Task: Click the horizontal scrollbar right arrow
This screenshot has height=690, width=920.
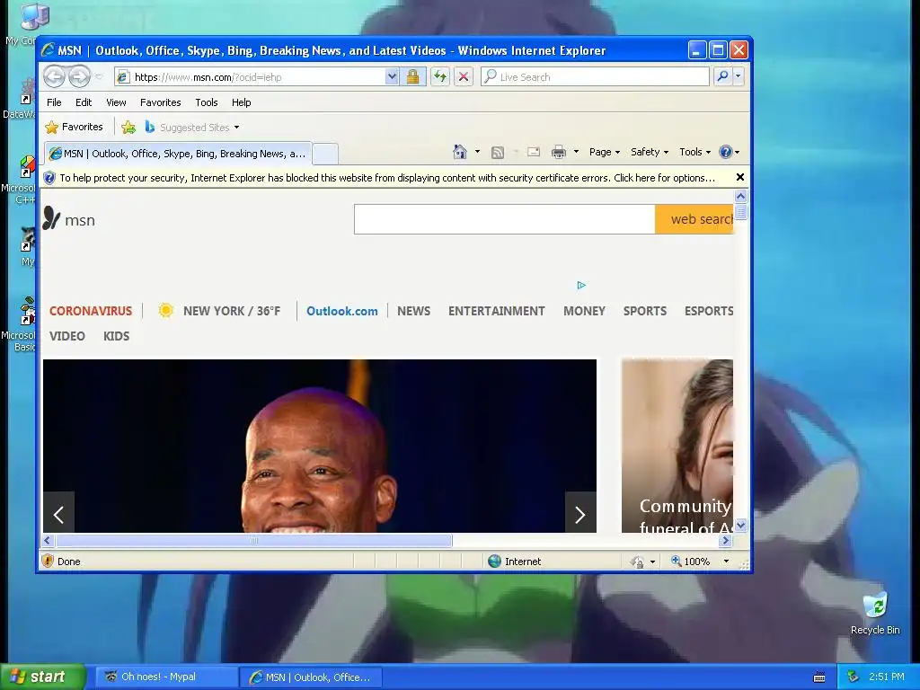Action: [x=725, y=540]
